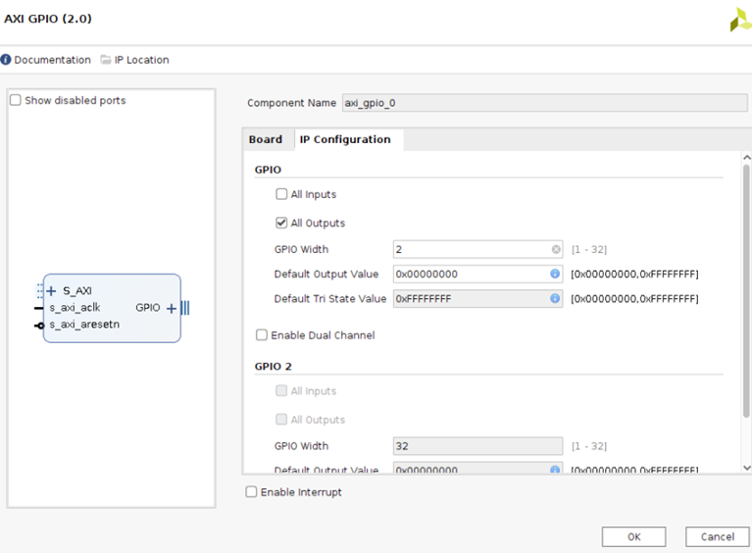This screenshot has width=752, height=553.
Task: Select the IP Configuration tab
Action: [x=345, y=139]
